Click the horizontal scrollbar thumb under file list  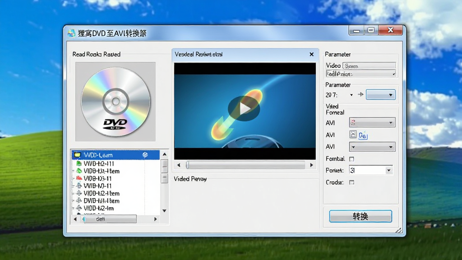click(x=110, y=219)
